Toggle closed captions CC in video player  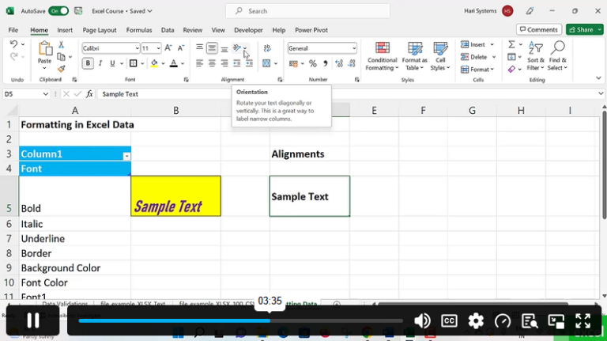(x=449, y=321)
